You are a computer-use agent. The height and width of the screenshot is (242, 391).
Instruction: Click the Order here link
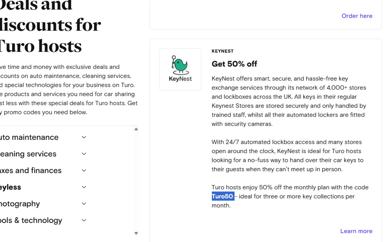tap(357, 16)
